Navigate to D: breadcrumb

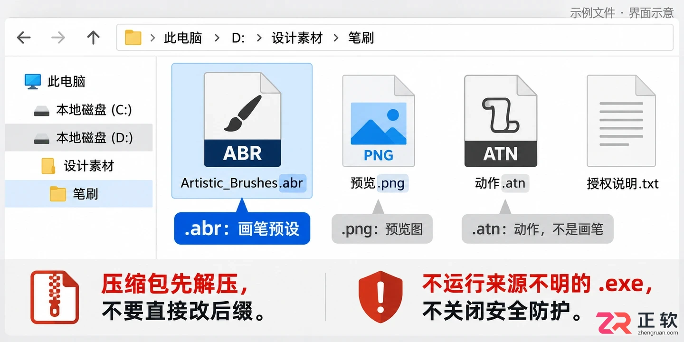point(238,38)
